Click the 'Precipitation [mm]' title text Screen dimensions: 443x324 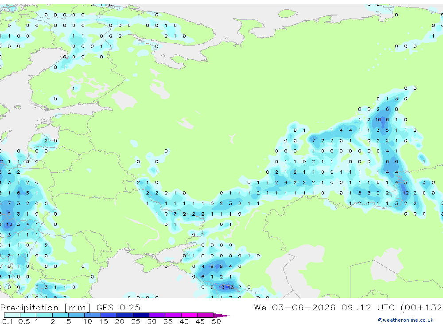coord(45,307)
